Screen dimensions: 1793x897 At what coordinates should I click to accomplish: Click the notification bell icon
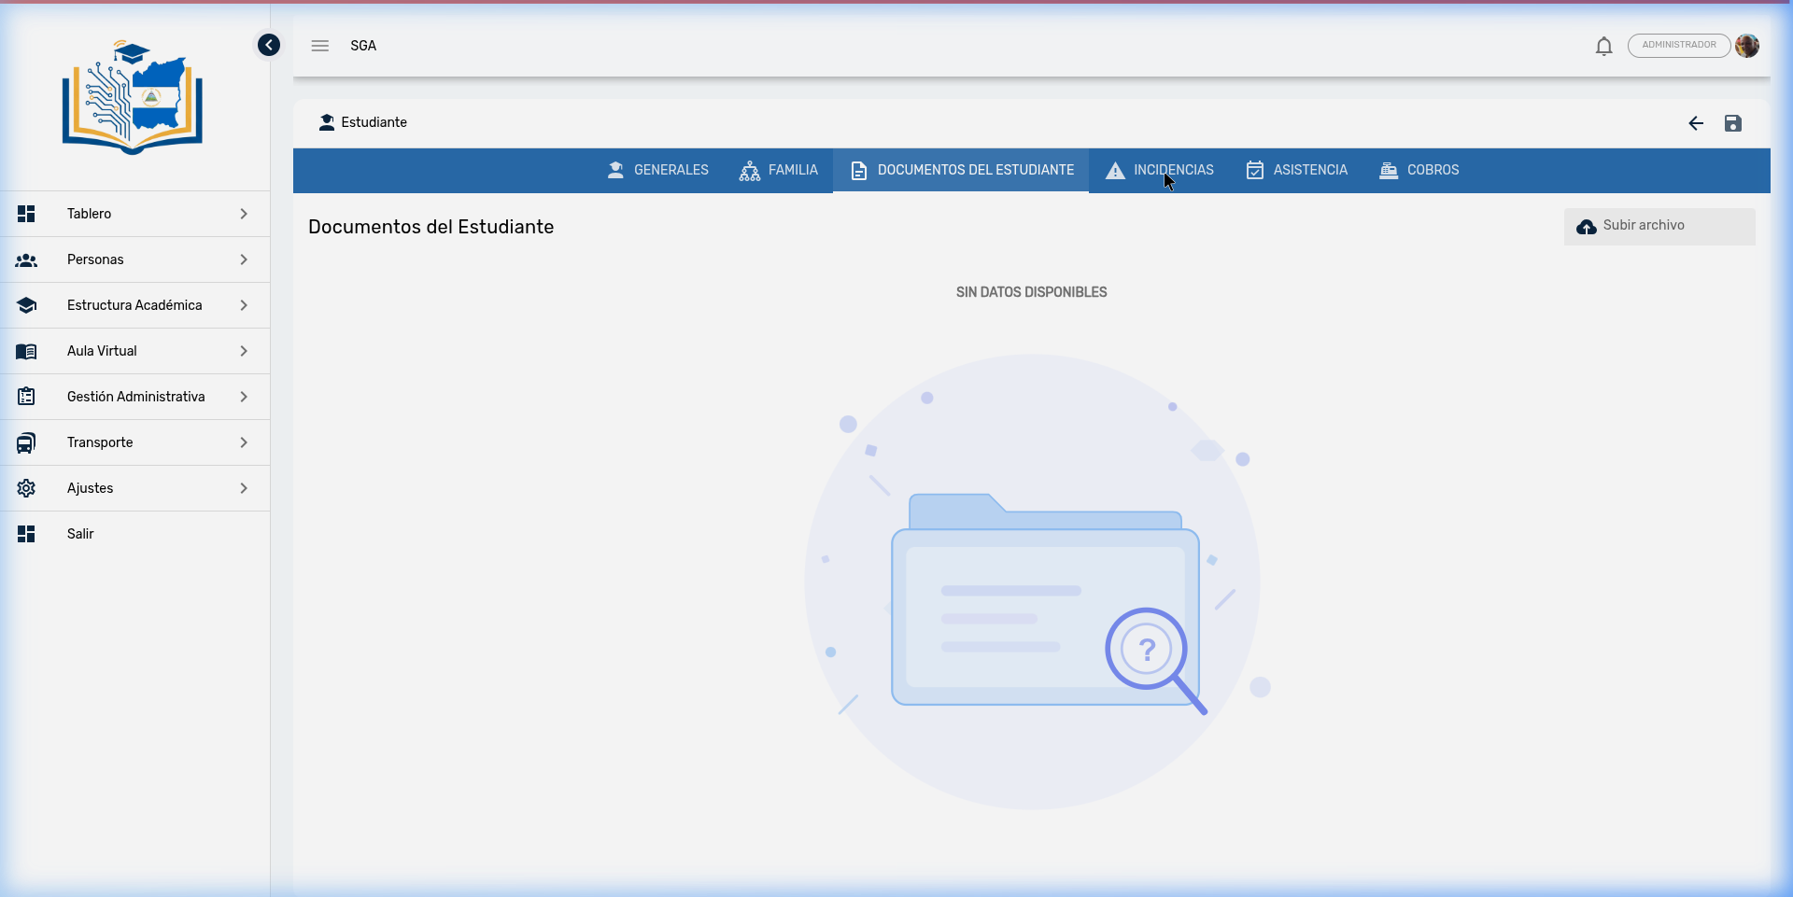[x=1603, y=46]
